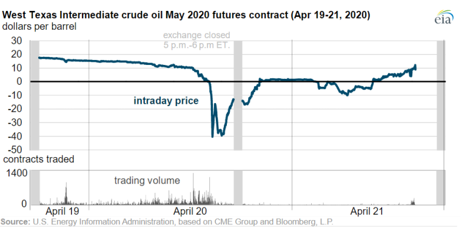Click the April 19 volume spike
The height and width of the screenshot is (228, 467).
tap(66, 193)
